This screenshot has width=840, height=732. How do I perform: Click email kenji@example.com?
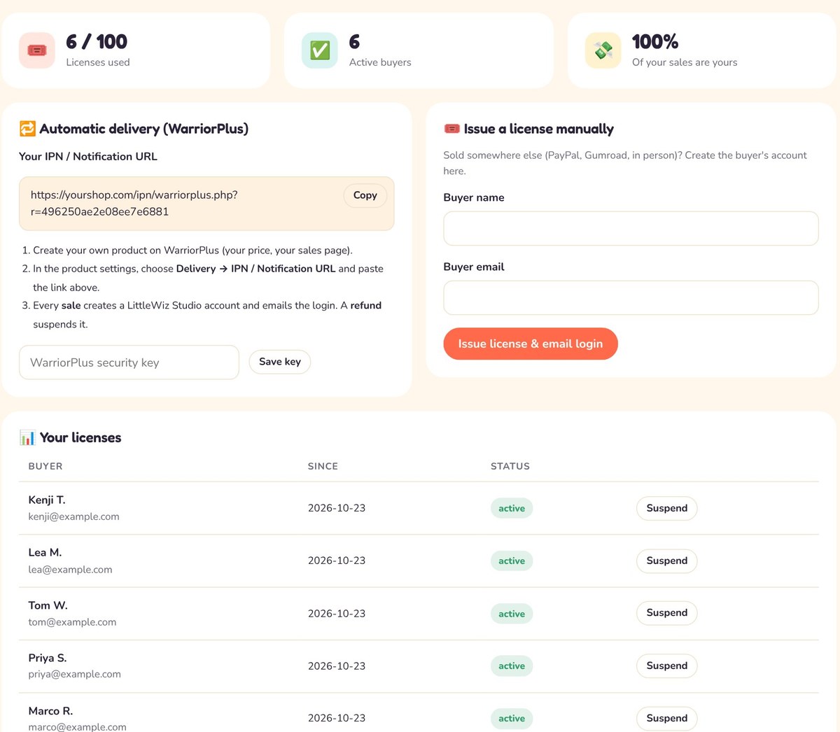click(73, 516)
